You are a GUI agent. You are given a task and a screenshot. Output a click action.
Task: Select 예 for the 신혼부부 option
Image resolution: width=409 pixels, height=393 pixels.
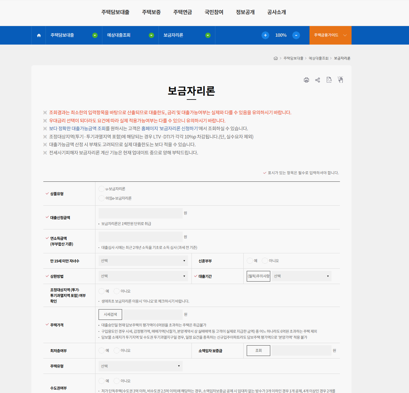(250, 261)
